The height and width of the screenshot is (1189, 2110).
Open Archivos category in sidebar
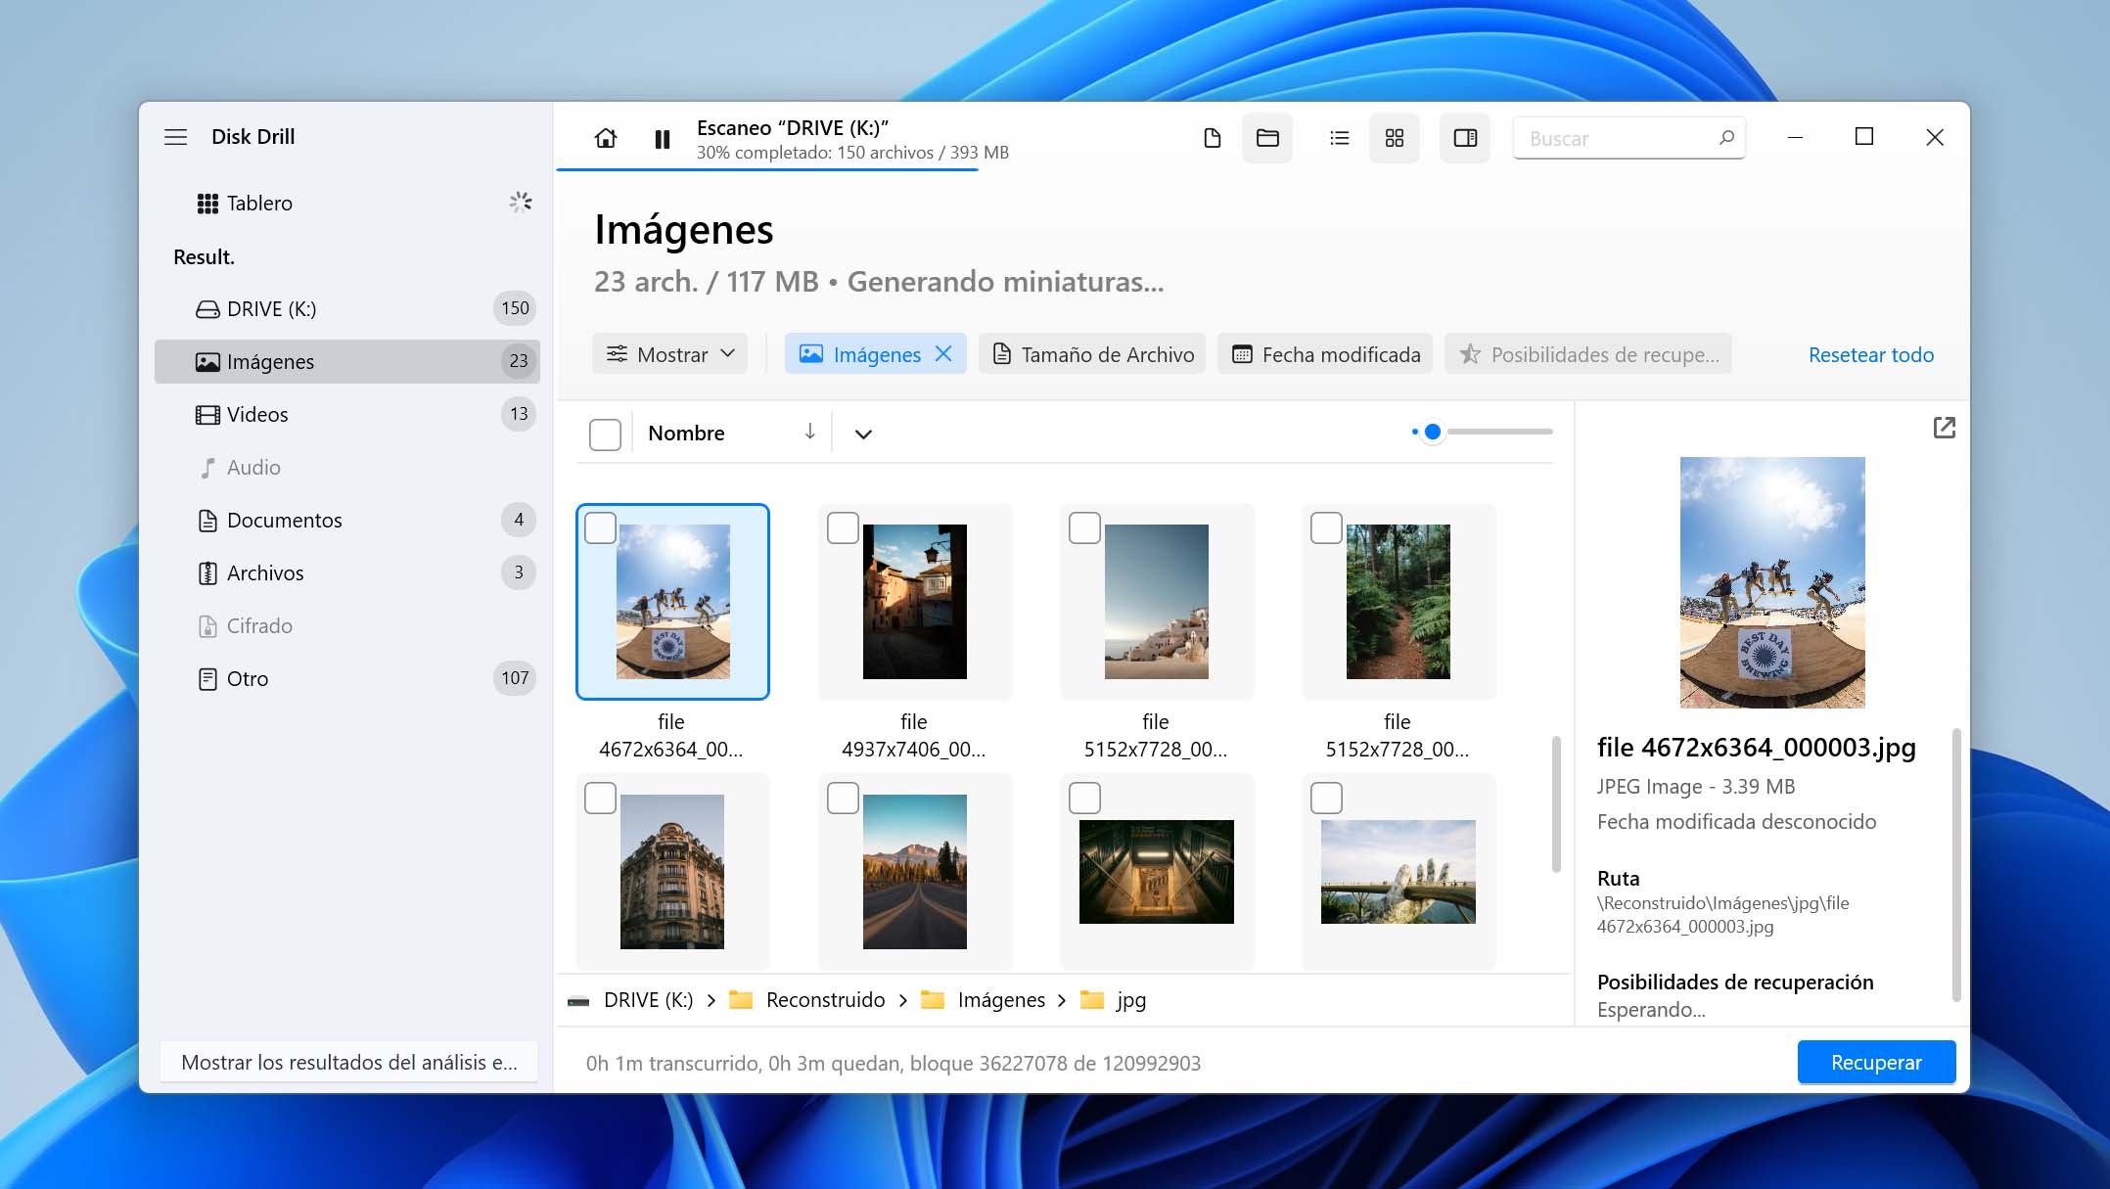tap(346, 573)
